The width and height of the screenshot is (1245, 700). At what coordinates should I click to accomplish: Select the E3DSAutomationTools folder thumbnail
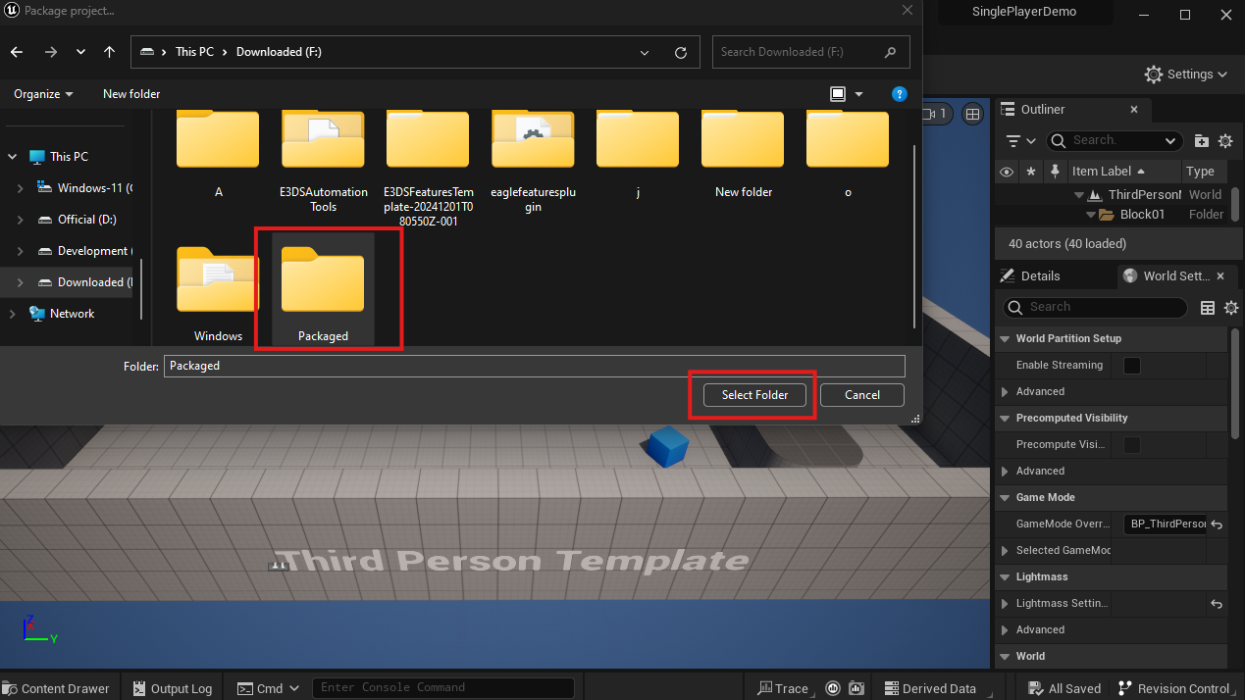point(323,140)
